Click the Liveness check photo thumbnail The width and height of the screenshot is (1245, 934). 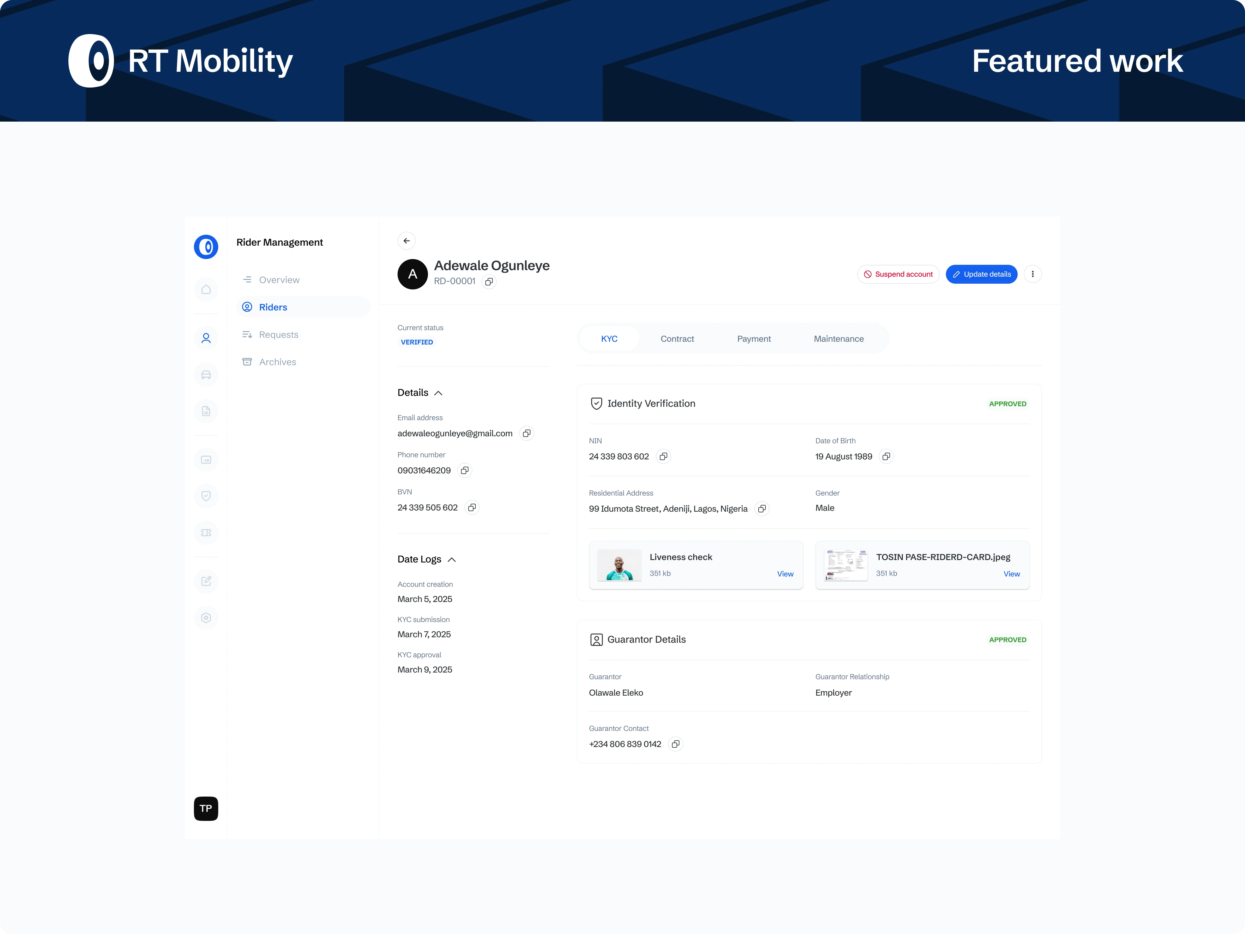619,565
